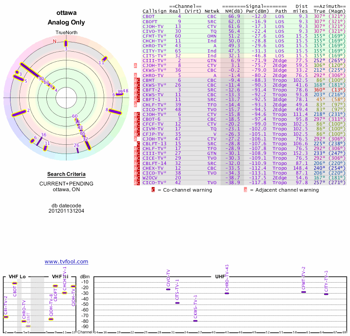Viewport: 350px width, 336px height.
Task: Click the CJOH-TV callsign on channel 13
Action: click(x=153, y=27)
